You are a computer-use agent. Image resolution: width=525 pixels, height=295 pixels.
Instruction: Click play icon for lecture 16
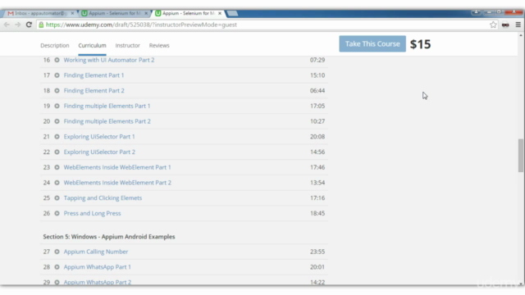point(57,60)
